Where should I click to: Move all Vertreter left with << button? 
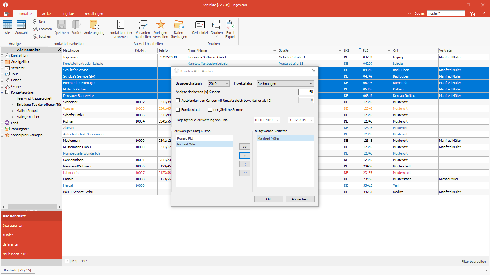(x=245, y=173)
